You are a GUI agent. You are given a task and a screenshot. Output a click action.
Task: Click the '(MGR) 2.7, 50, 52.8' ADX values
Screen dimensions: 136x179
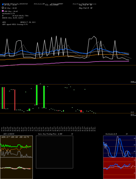(x=28, y=22)
